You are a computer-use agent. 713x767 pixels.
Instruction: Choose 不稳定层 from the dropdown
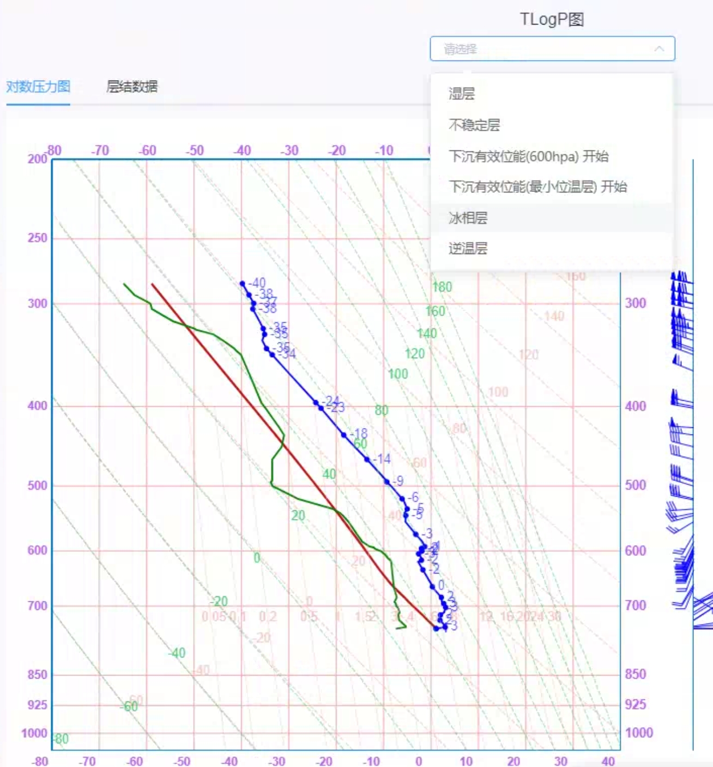552,125
